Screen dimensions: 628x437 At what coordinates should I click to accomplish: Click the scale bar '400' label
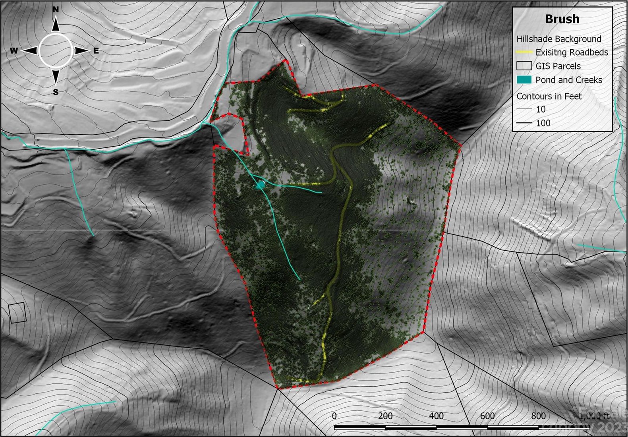436,416
